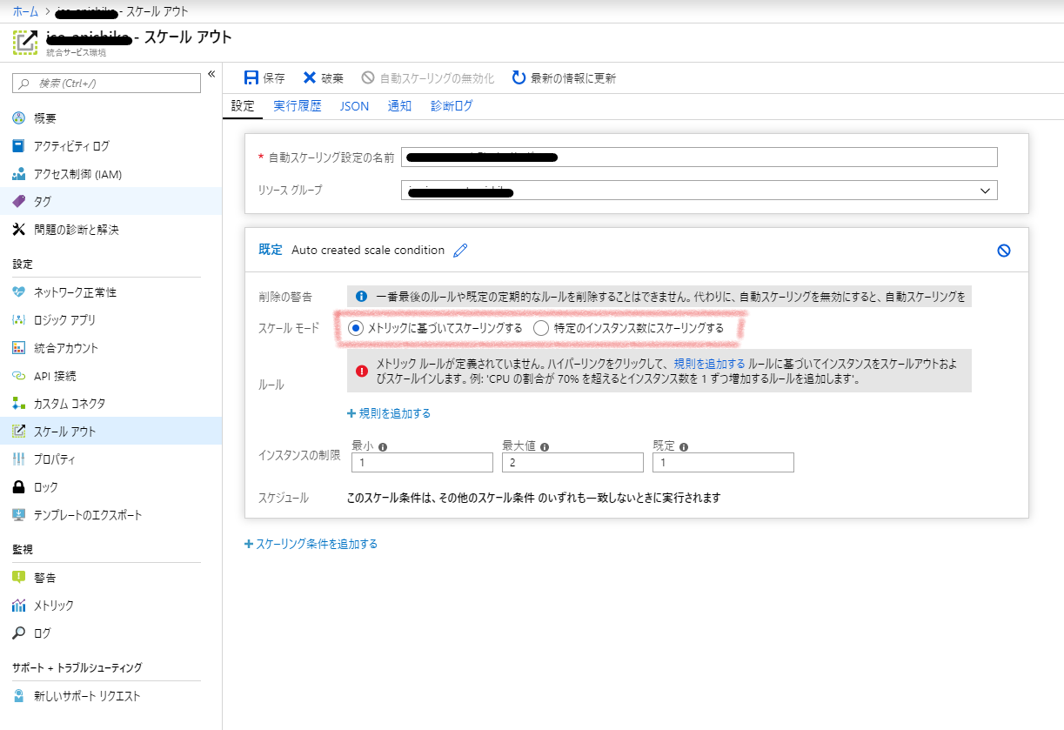
Task: Click 最新の情報に更新 refresh icon
Action: (x=519, y=78)
